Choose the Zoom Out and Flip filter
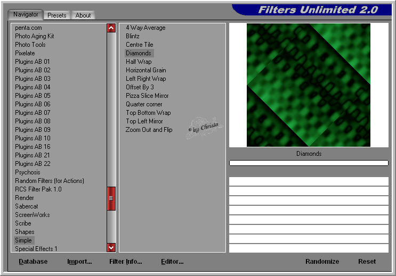Image resolution: width=396 pixels, height=276 pixels. click(149, 130)
